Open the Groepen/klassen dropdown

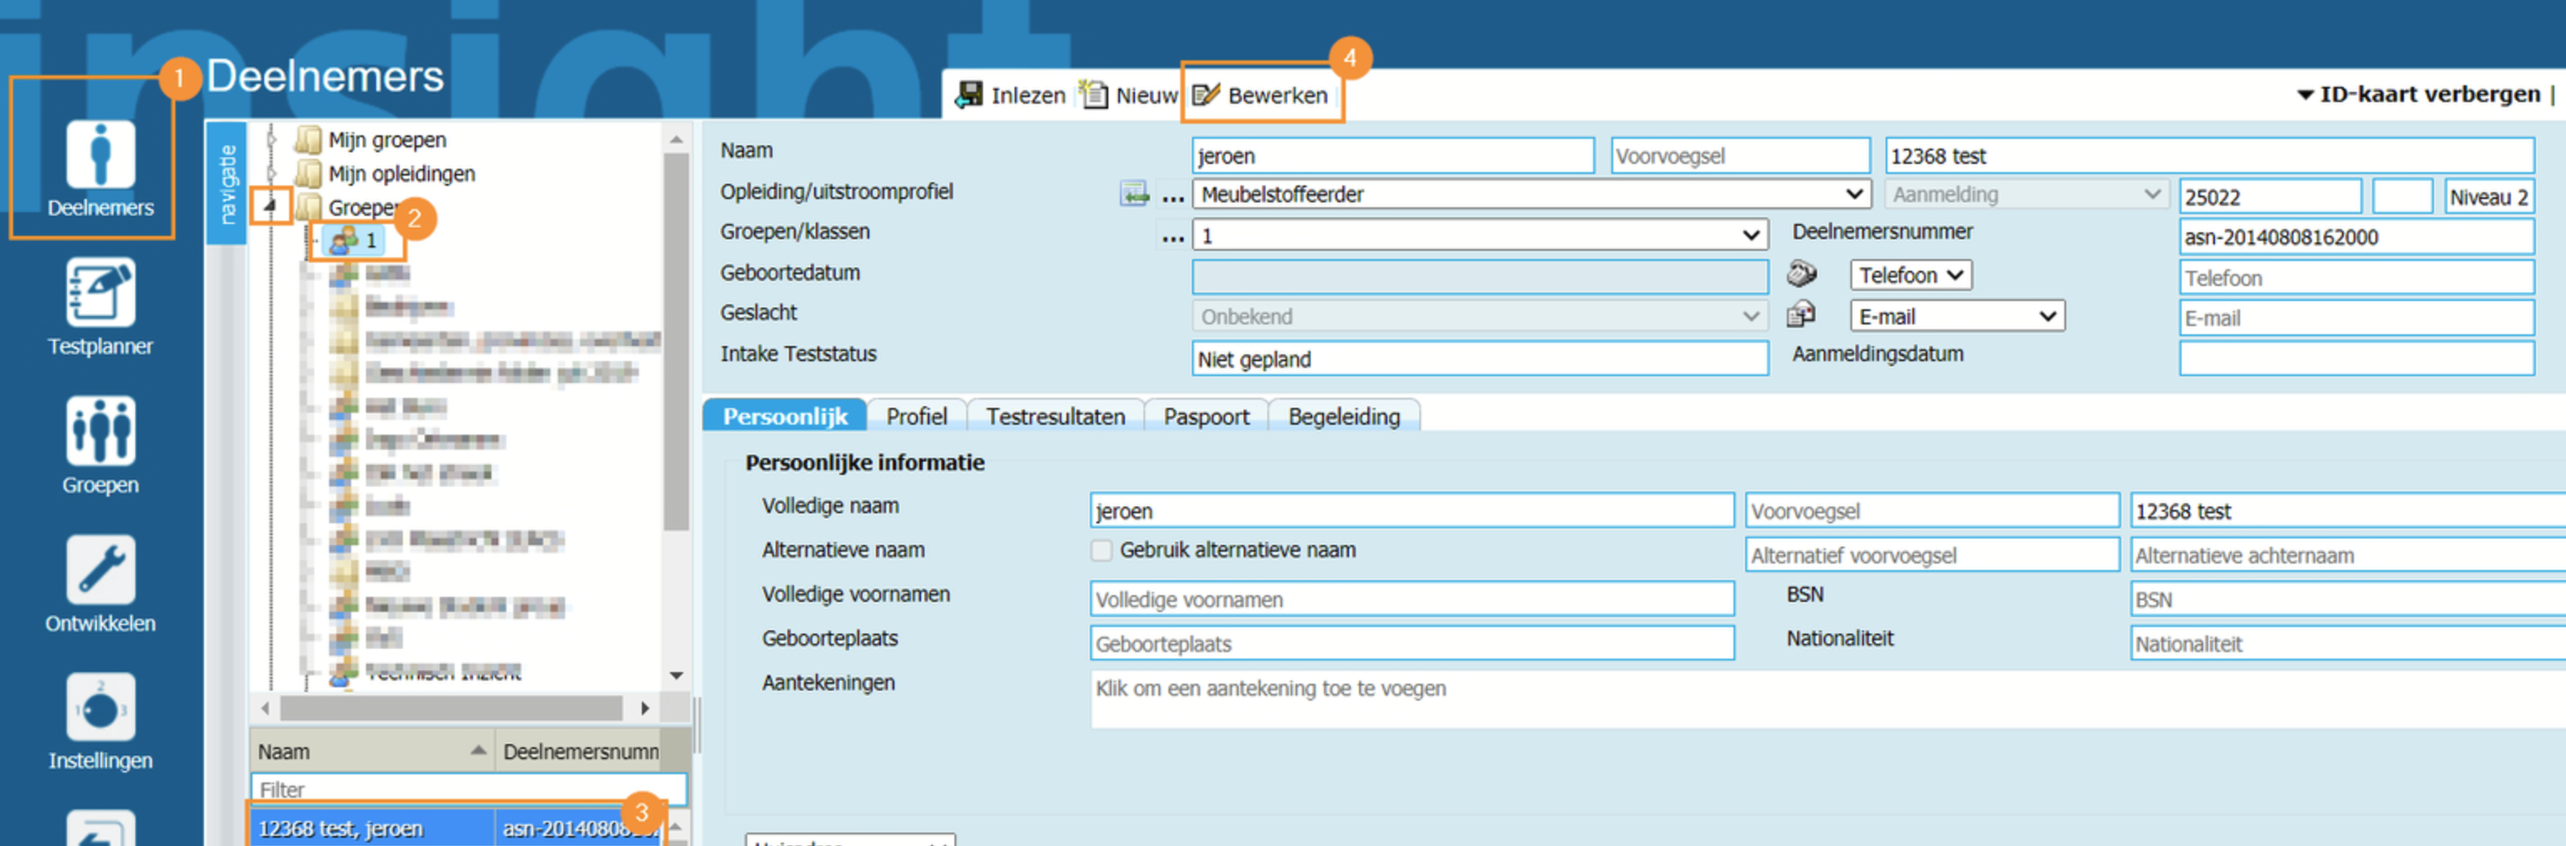click(1750, 237)
